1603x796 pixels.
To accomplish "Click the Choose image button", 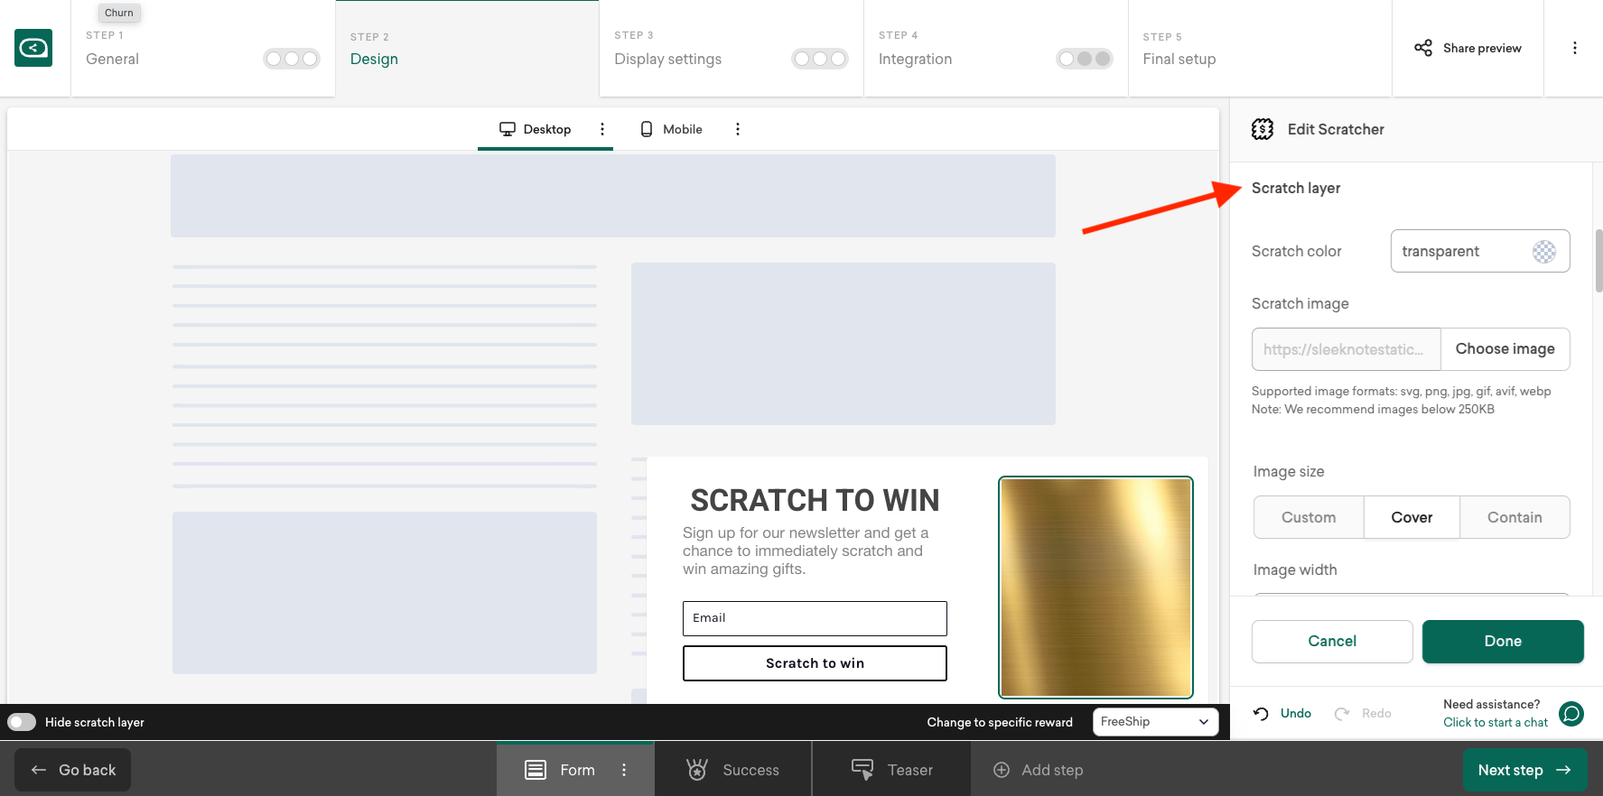I will click(1505, 349).
